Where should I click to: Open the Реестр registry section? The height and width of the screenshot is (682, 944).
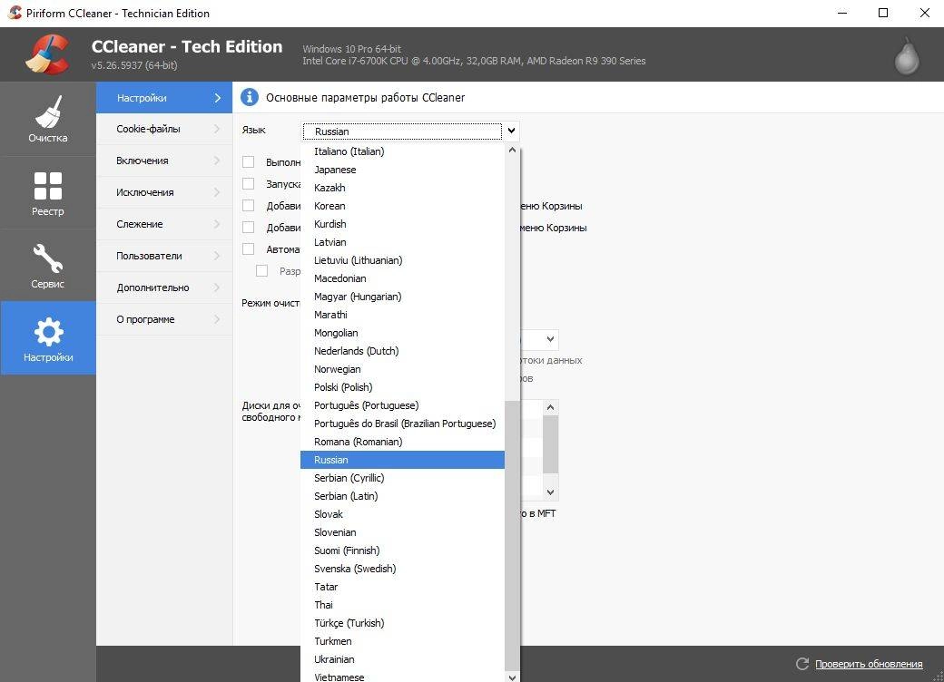pos(47,193)
